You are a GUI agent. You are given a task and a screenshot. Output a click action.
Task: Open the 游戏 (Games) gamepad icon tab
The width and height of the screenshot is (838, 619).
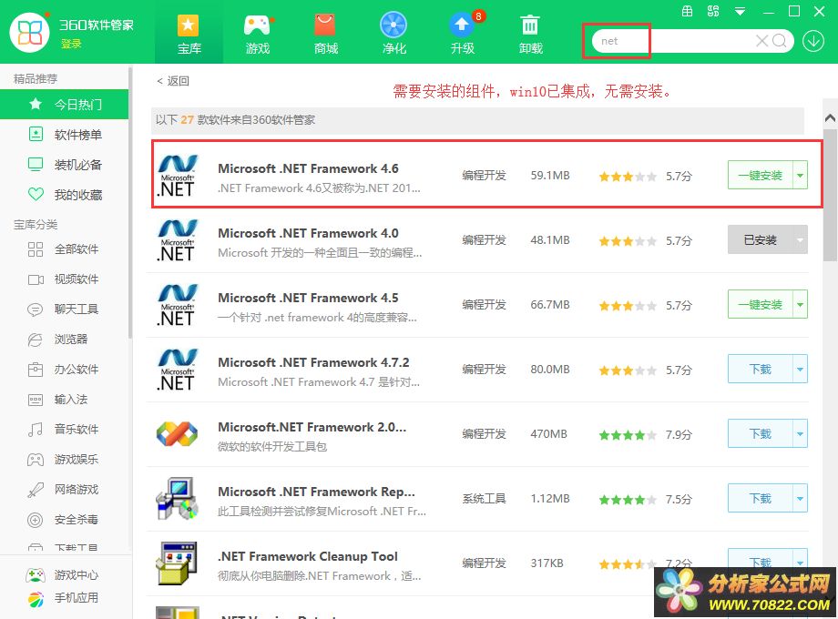pyautogui.click(x=258, y=33)
